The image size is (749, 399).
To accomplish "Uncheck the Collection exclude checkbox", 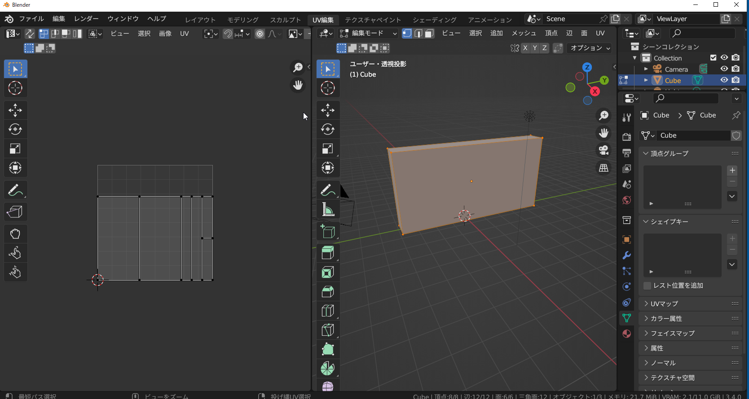I will pos(713,57).
